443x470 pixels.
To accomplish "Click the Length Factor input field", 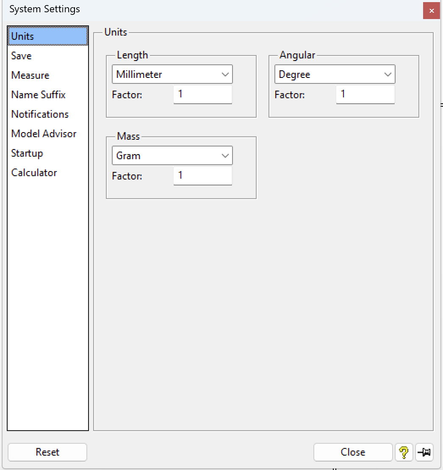I will point(202,95).
